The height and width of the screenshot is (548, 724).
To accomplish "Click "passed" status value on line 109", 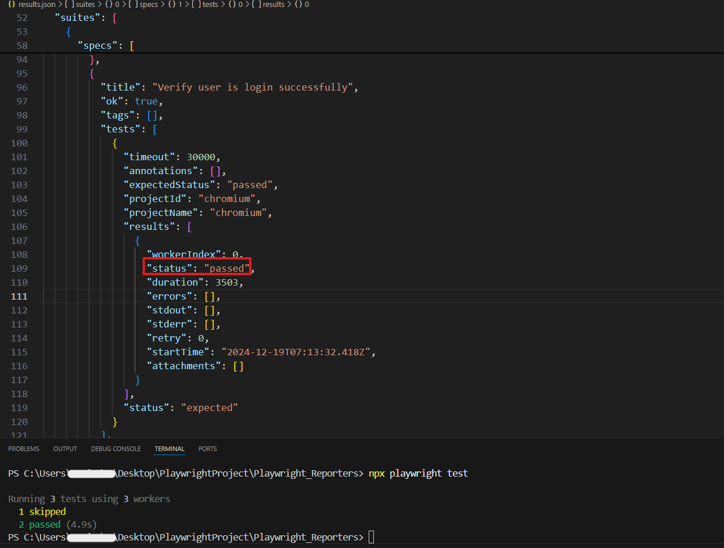I will tap(227, 268).
